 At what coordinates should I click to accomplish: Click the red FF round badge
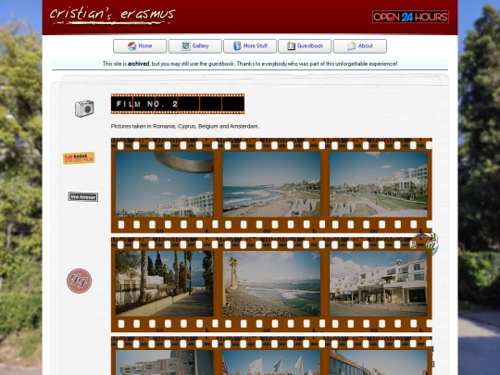click(79, 281)
